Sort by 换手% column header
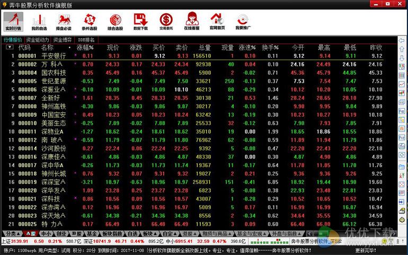408x255 pixels. click(x=270, y=47)
